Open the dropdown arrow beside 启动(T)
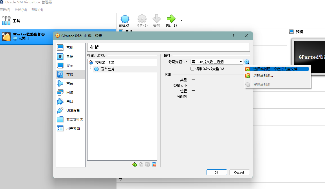 pos(181,21)
